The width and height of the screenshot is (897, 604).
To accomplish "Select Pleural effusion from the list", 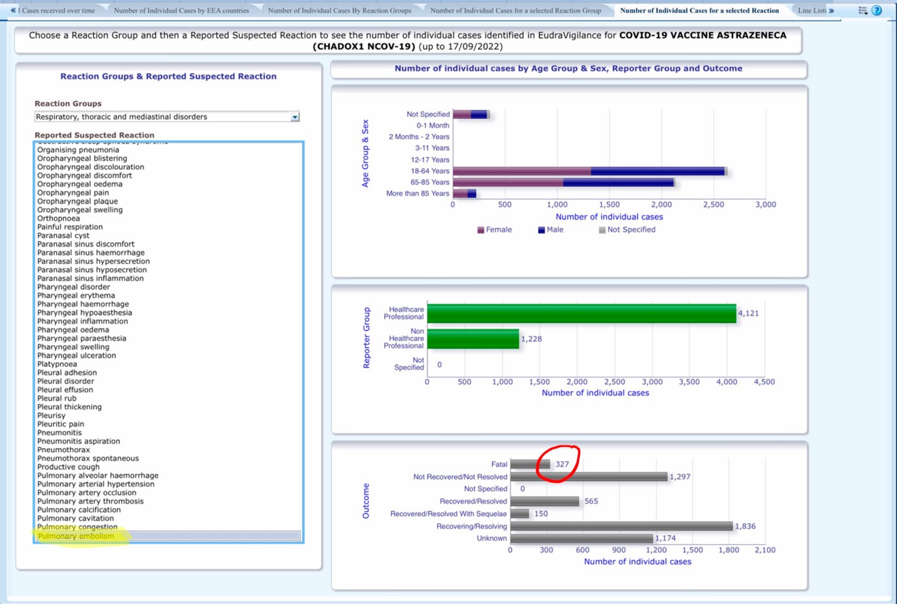I will pos(65,390).
